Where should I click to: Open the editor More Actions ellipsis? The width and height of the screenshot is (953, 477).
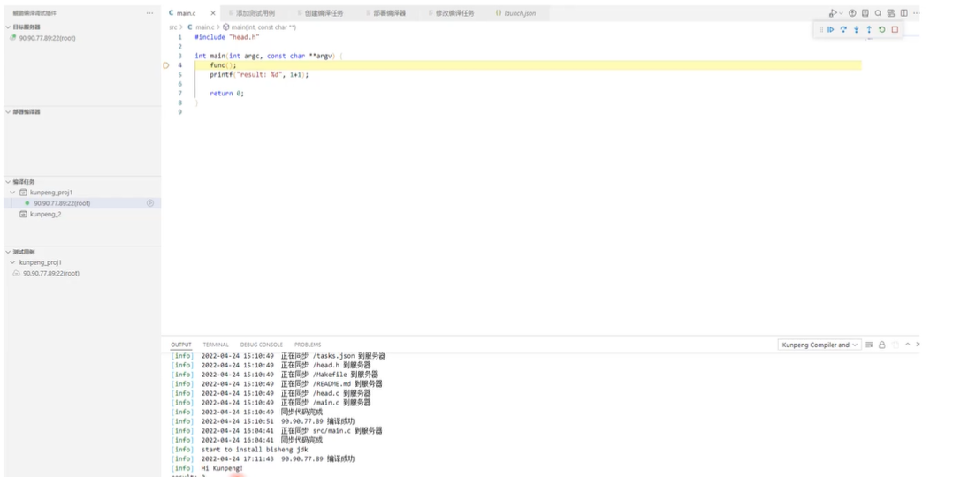click(x=917, y=12)
